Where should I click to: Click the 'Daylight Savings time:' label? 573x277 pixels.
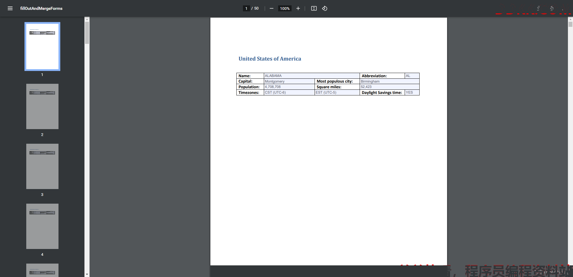[382, 92]
